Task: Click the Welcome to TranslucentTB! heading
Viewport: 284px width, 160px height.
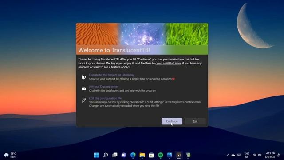Action: point(114,50)
